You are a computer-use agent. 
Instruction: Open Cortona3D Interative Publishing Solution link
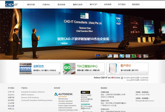[x=37, y=100]
